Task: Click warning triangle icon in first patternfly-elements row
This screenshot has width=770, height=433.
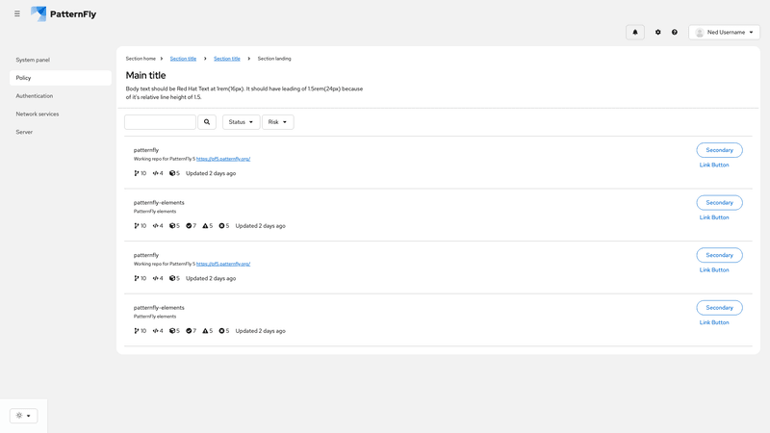Action: [x=205, y=226]
